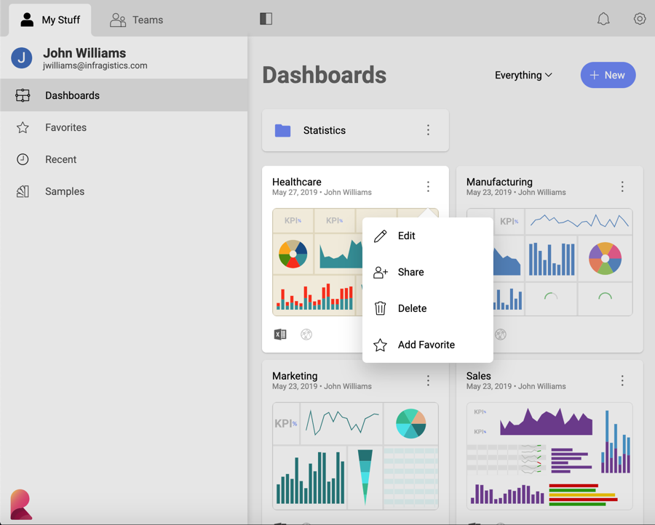Open the settings gear icon

click(x=640, y=19)
